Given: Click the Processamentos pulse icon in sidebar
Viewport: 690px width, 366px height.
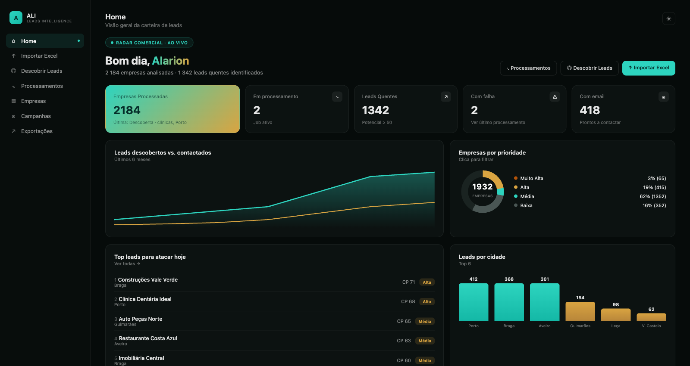Looking at the screenshot, I should tap(14, 86).
